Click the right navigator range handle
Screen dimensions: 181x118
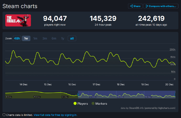tap(175, 94)
